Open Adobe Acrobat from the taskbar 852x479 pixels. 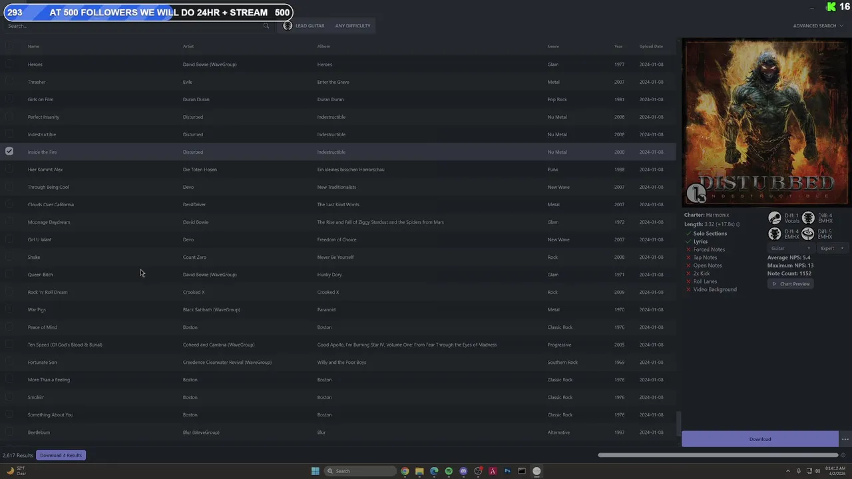pyautogui.click(x=493, y=471)
